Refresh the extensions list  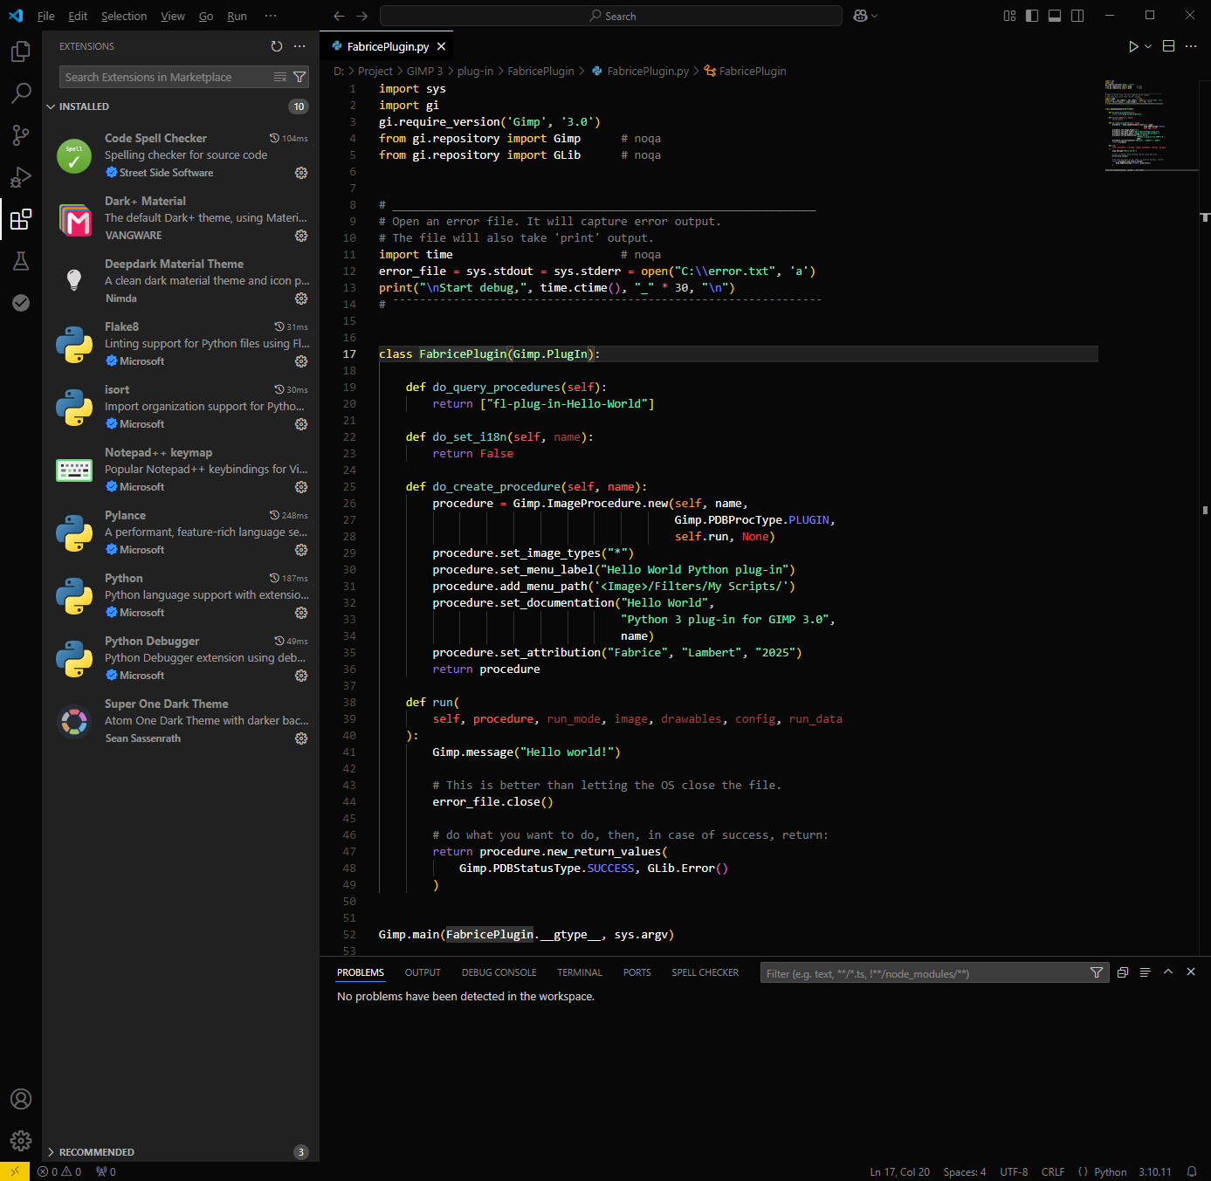(277, 46)
